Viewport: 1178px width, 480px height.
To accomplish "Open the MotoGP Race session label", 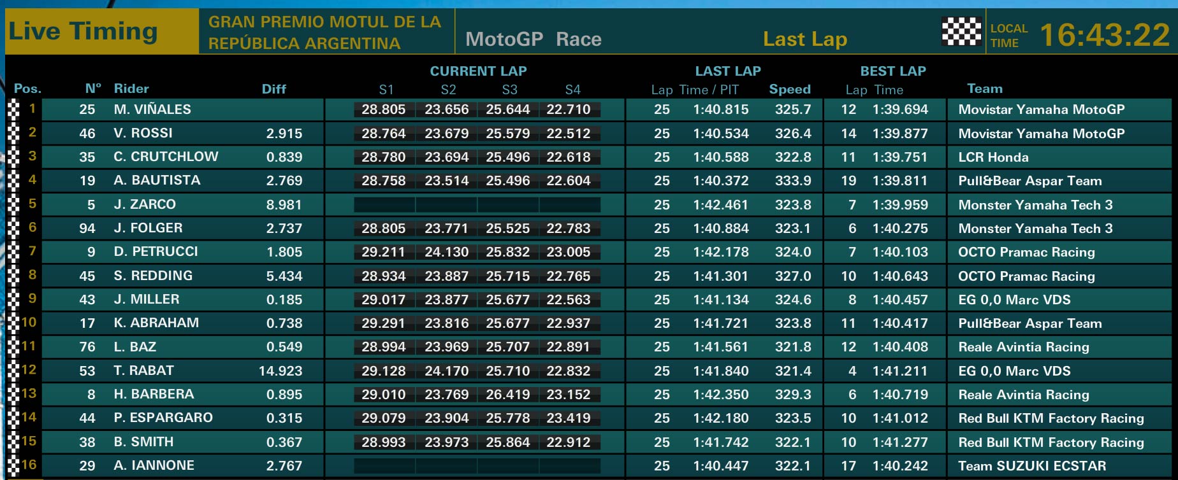I will [534, 39].
